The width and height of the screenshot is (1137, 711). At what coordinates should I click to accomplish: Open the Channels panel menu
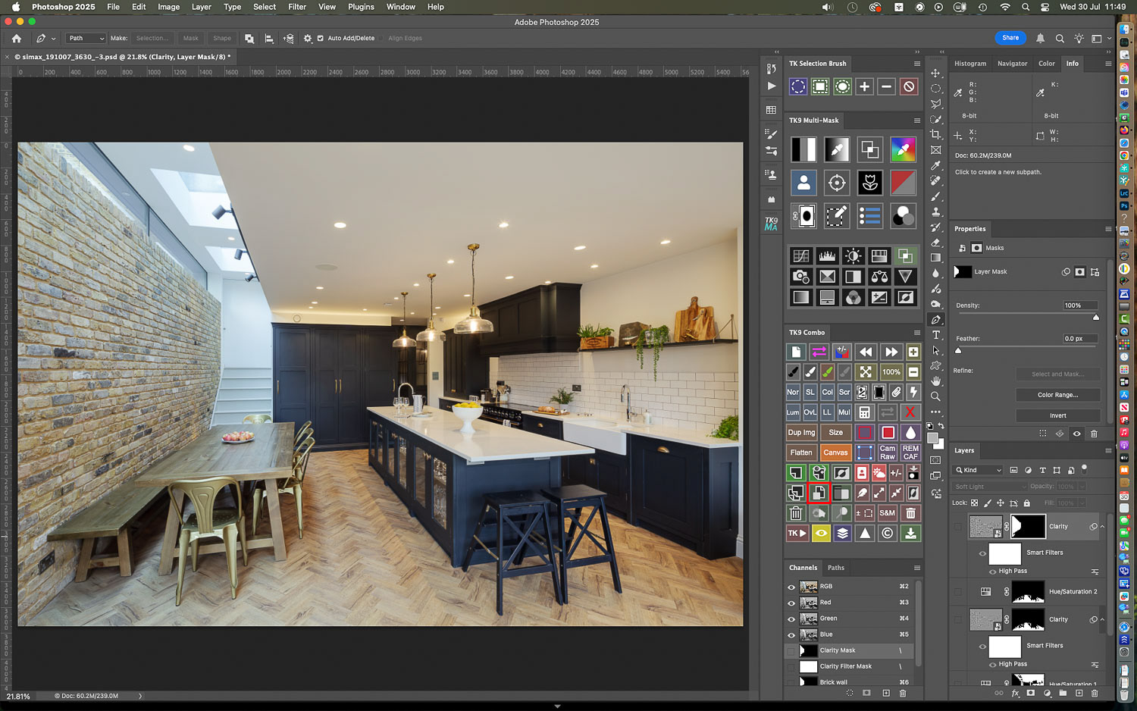click(x=916, y=568)
